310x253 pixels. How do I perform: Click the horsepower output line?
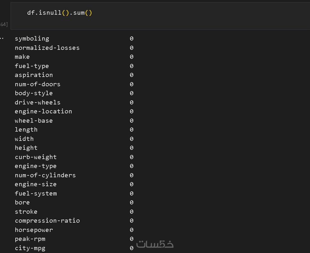(x=34, y=230)
